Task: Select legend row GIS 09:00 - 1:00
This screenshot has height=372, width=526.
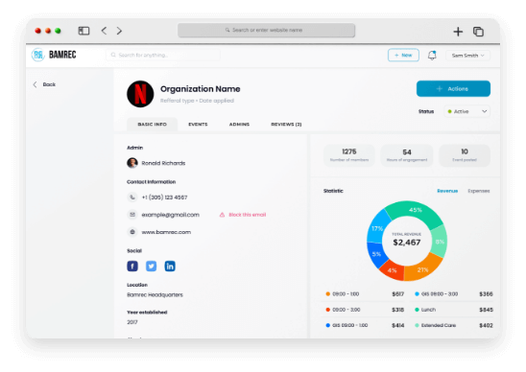Action: click(365, 325)
